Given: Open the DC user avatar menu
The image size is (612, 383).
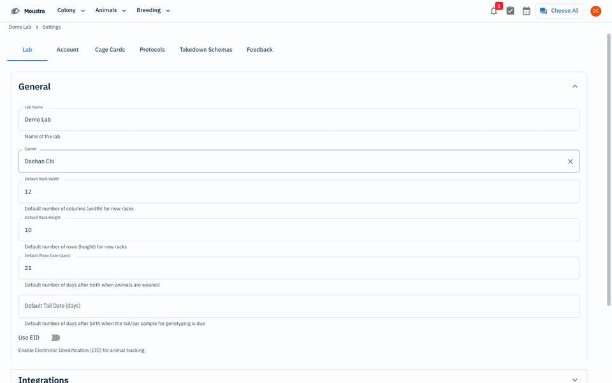Looking at the screenshot, I should pyautogui.click(x=595, y=11).
